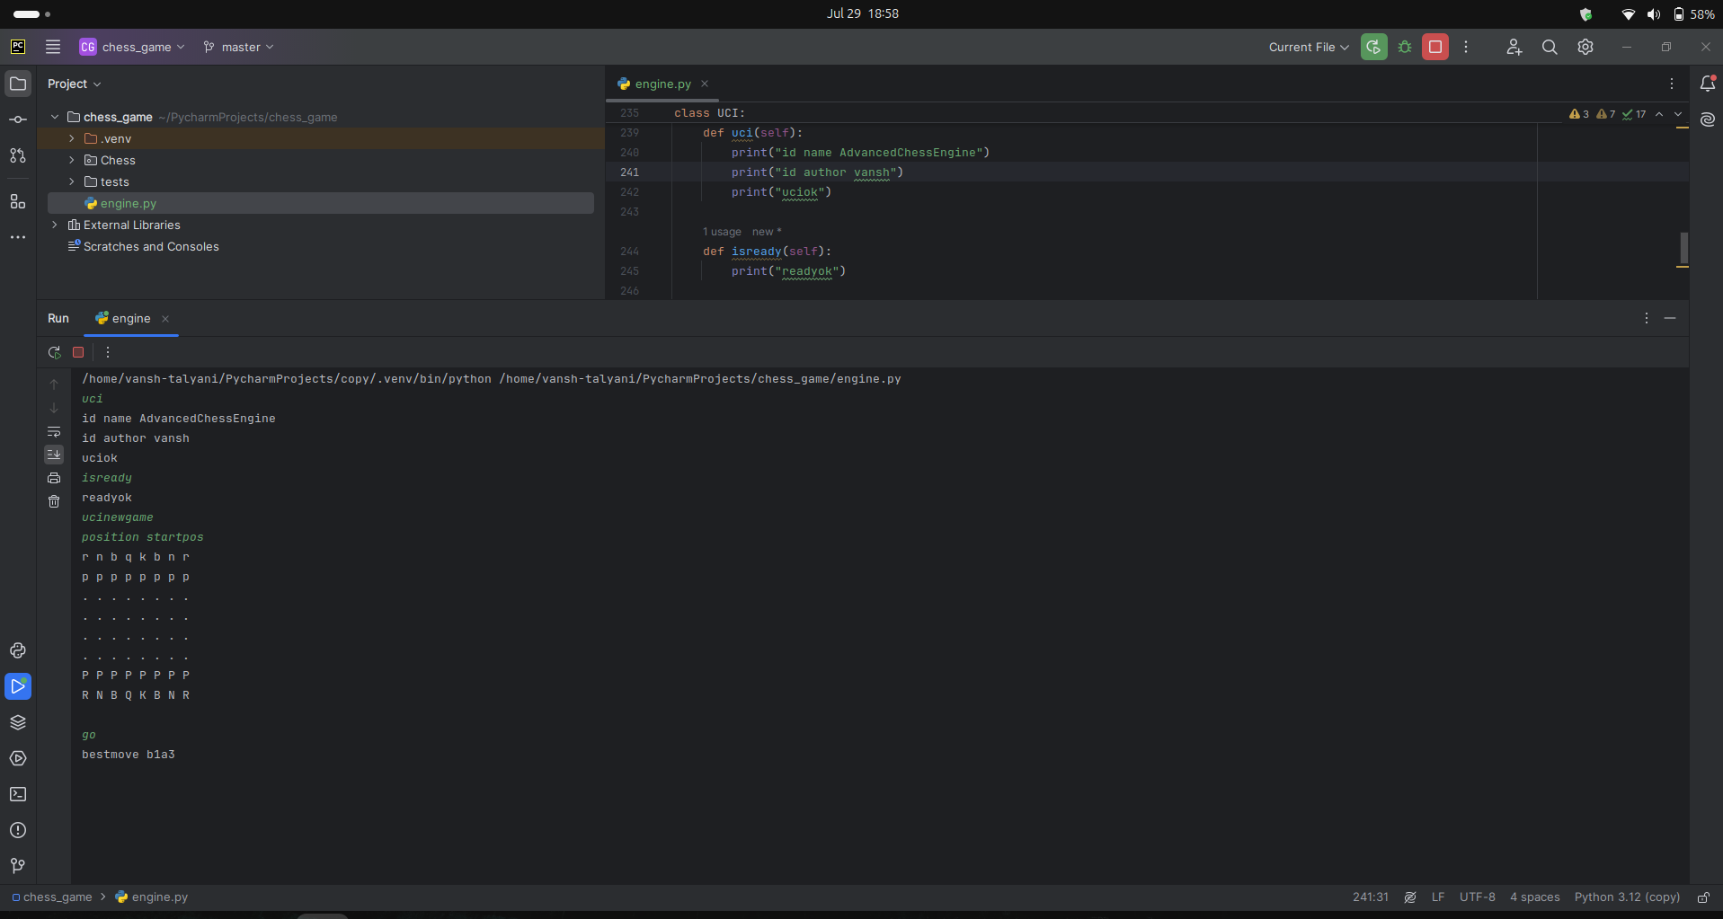Stop the running engine process in Run toolbar
The width and height of the screenshot is (1723, 919).
tap(78, 352)
